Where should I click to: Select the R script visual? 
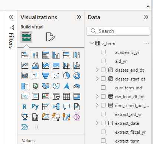point(25,107)
